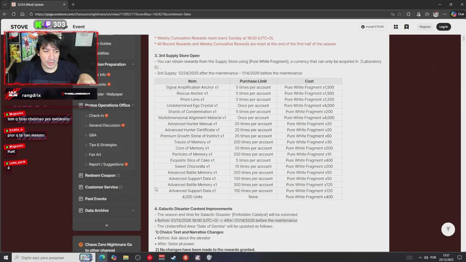Click the browser back arrow
Image resolution: width=466 pixels, height=262 pixels.
tap(5, 14)
